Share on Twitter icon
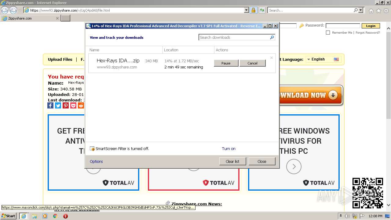The image size is (391, 220). tap(58, 105)
